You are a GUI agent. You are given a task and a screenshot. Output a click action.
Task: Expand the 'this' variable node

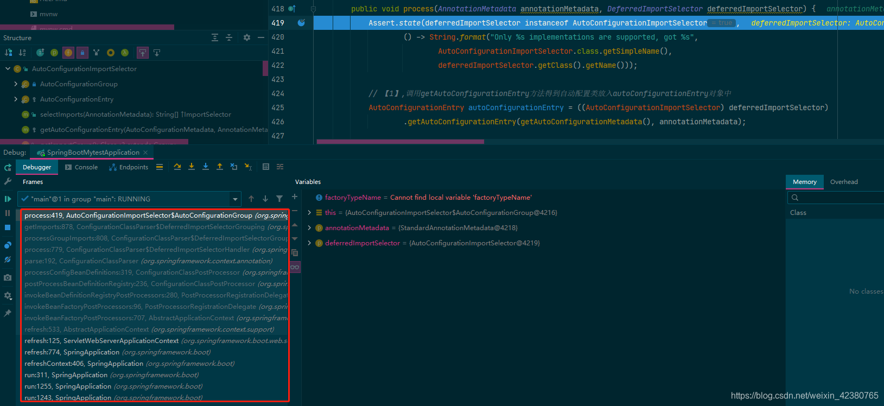coord(309,213)
